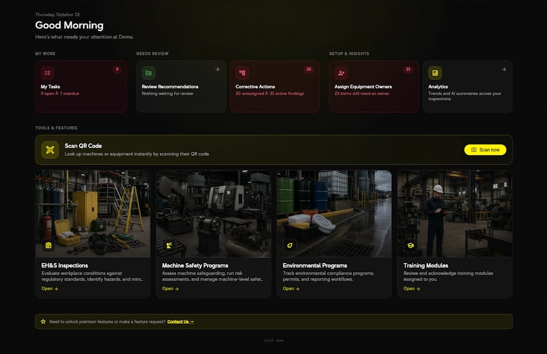Click the EH&S Inspections clipboard icon

(x=48, y=246)
